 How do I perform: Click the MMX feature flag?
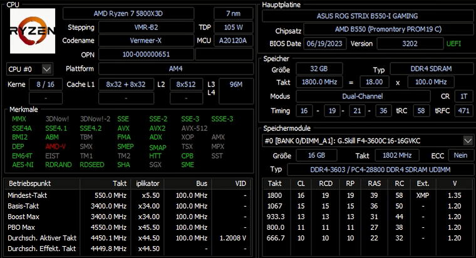19,119
